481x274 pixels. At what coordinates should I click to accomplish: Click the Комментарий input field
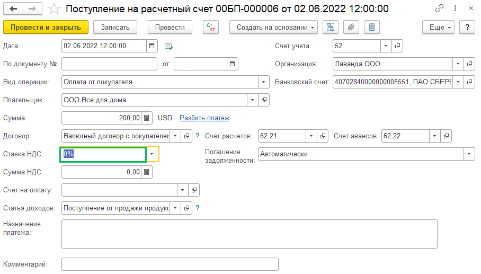[x=170, y=264]
